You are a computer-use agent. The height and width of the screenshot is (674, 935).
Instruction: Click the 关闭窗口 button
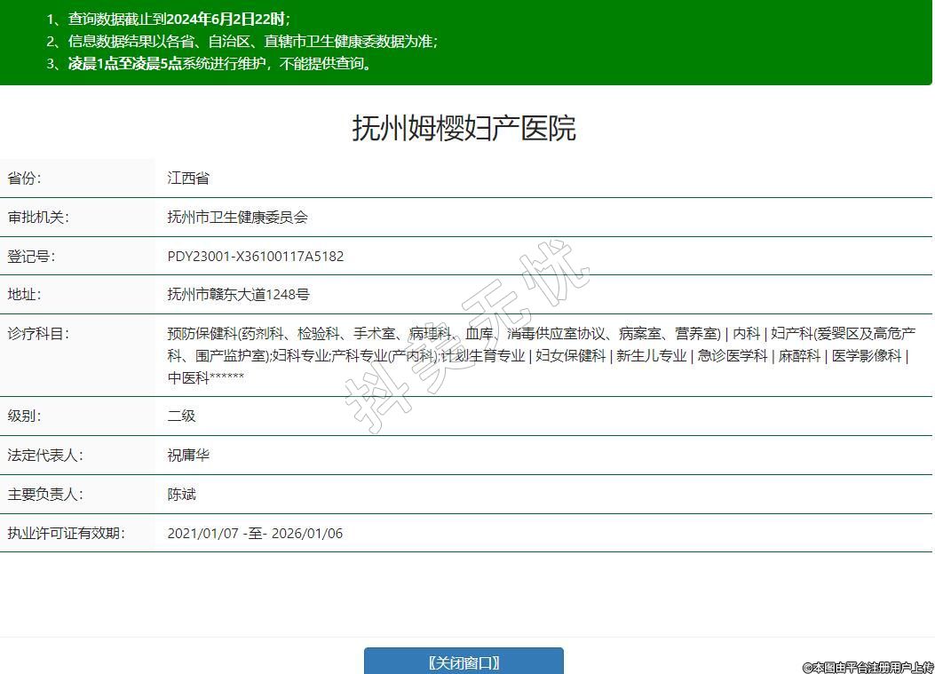464,662
